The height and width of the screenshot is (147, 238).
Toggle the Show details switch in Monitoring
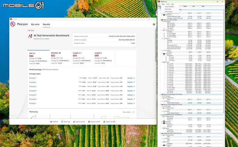pos(133,112)
